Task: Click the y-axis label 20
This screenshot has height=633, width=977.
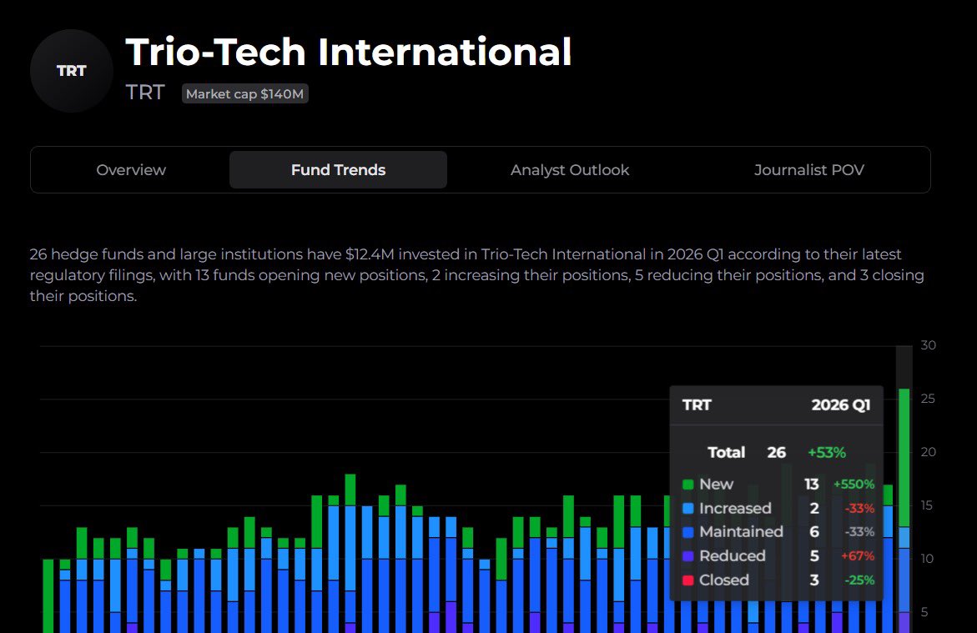Action: click(928, 452)
